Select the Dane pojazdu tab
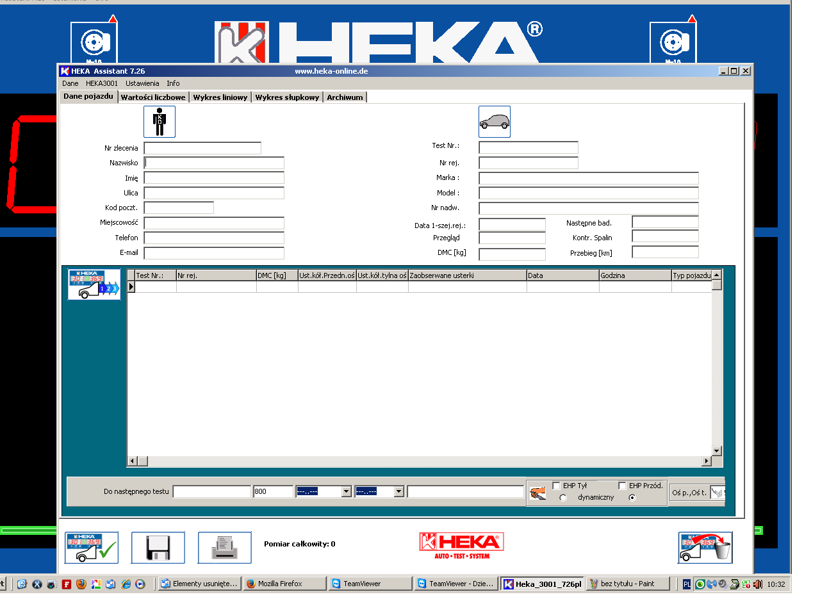820x615 pixels. coord(88,96)
